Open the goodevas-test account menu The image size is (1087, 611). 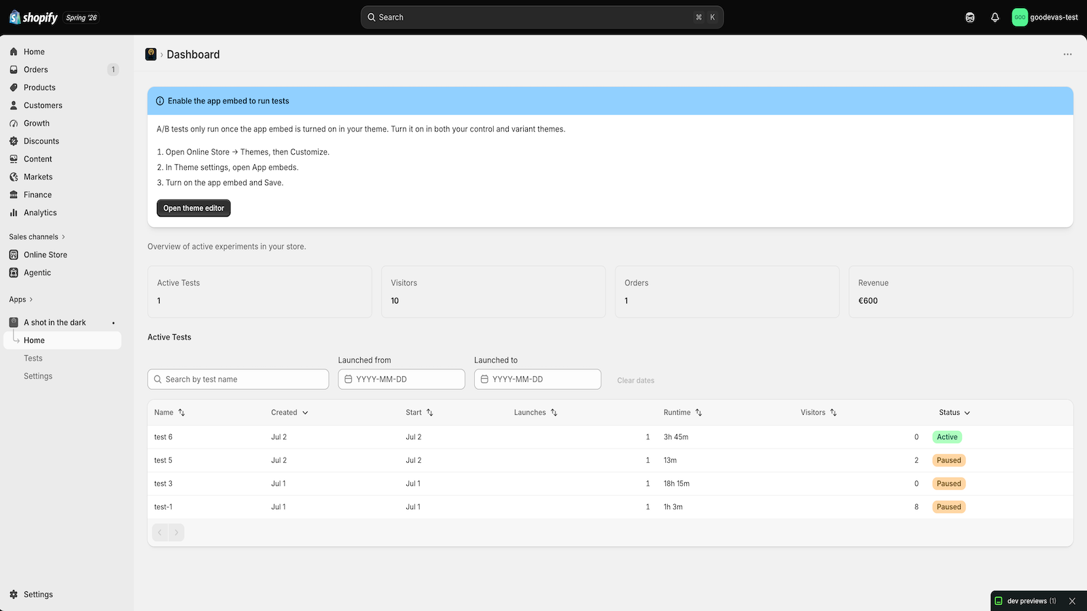click(x=1045, y=18)
